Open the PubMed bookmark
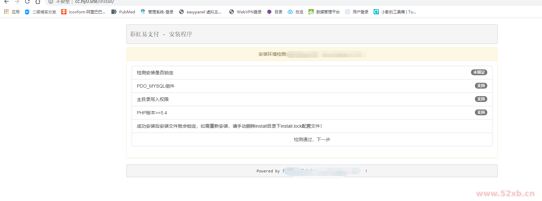The width and height of the screenshot is (542, 201). point(123,12)
